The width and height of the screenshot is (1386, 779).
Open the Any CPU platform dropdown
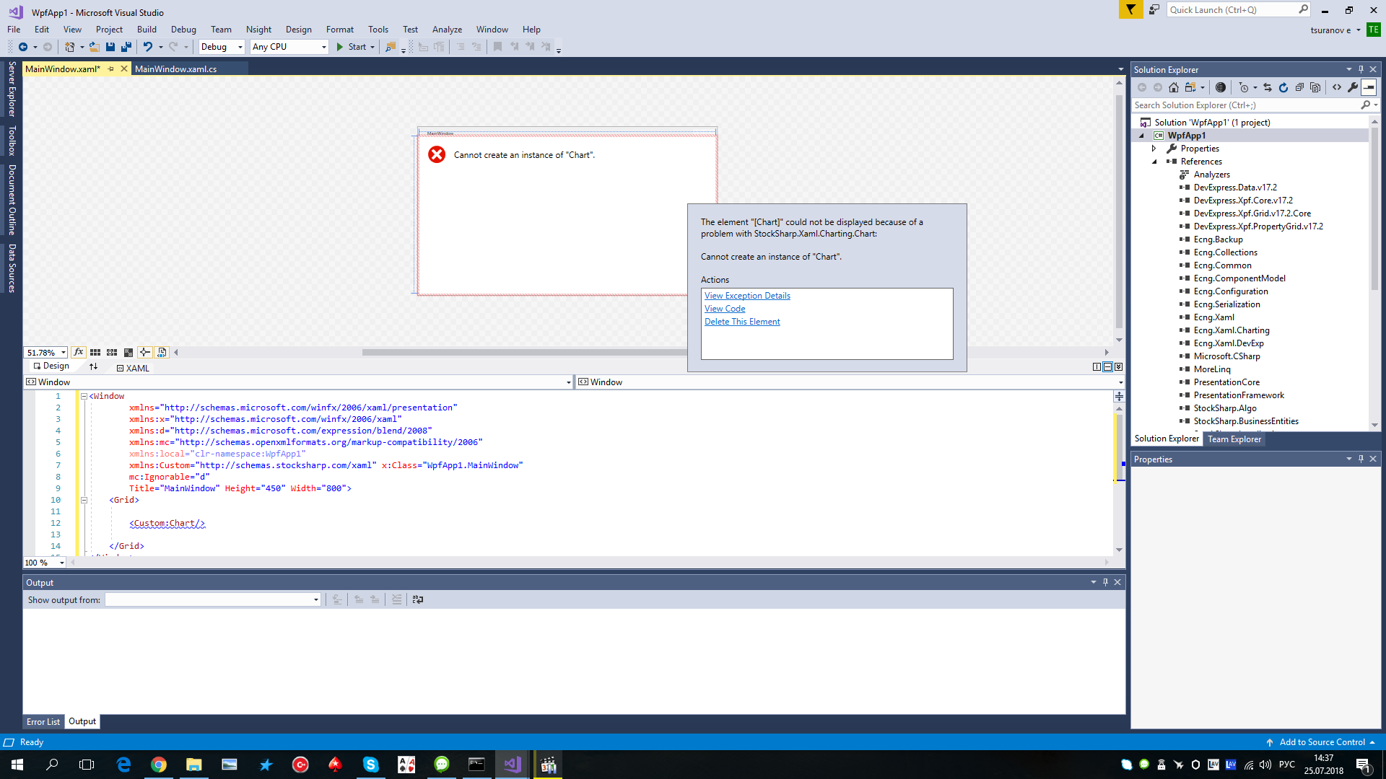pos(289,47)
